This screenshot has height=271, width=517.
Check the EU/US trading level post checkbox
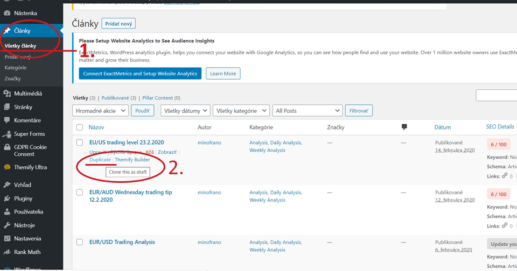pos(80,143)
